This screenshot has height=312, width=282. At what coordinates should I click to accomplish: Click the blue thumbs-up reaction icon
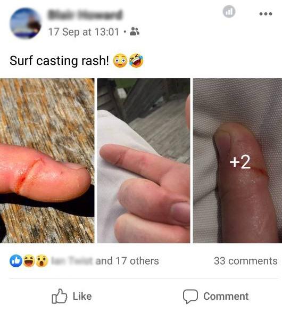[16, 261]
